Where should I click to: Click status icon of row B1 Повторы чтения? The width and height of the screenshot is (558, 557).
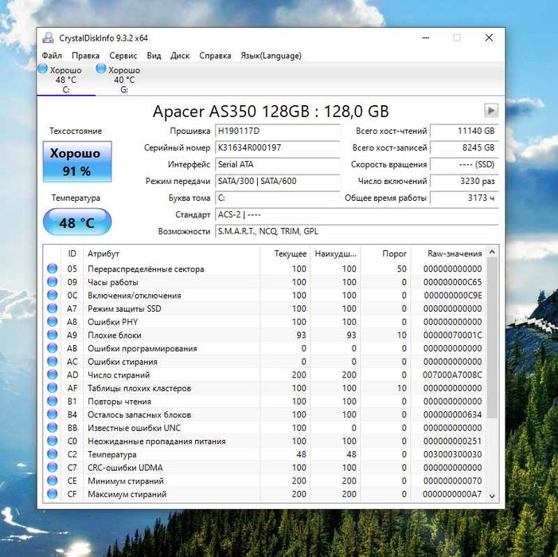click(x=52, y=401)
